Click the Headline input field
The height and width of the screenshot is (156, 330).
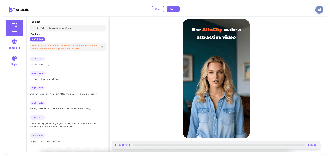pyautogui.click(x=68, y=28)
